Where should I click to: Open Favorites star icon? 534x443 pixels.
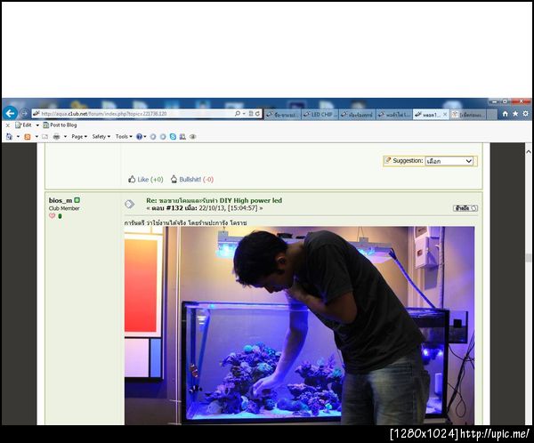coord(515,114)
